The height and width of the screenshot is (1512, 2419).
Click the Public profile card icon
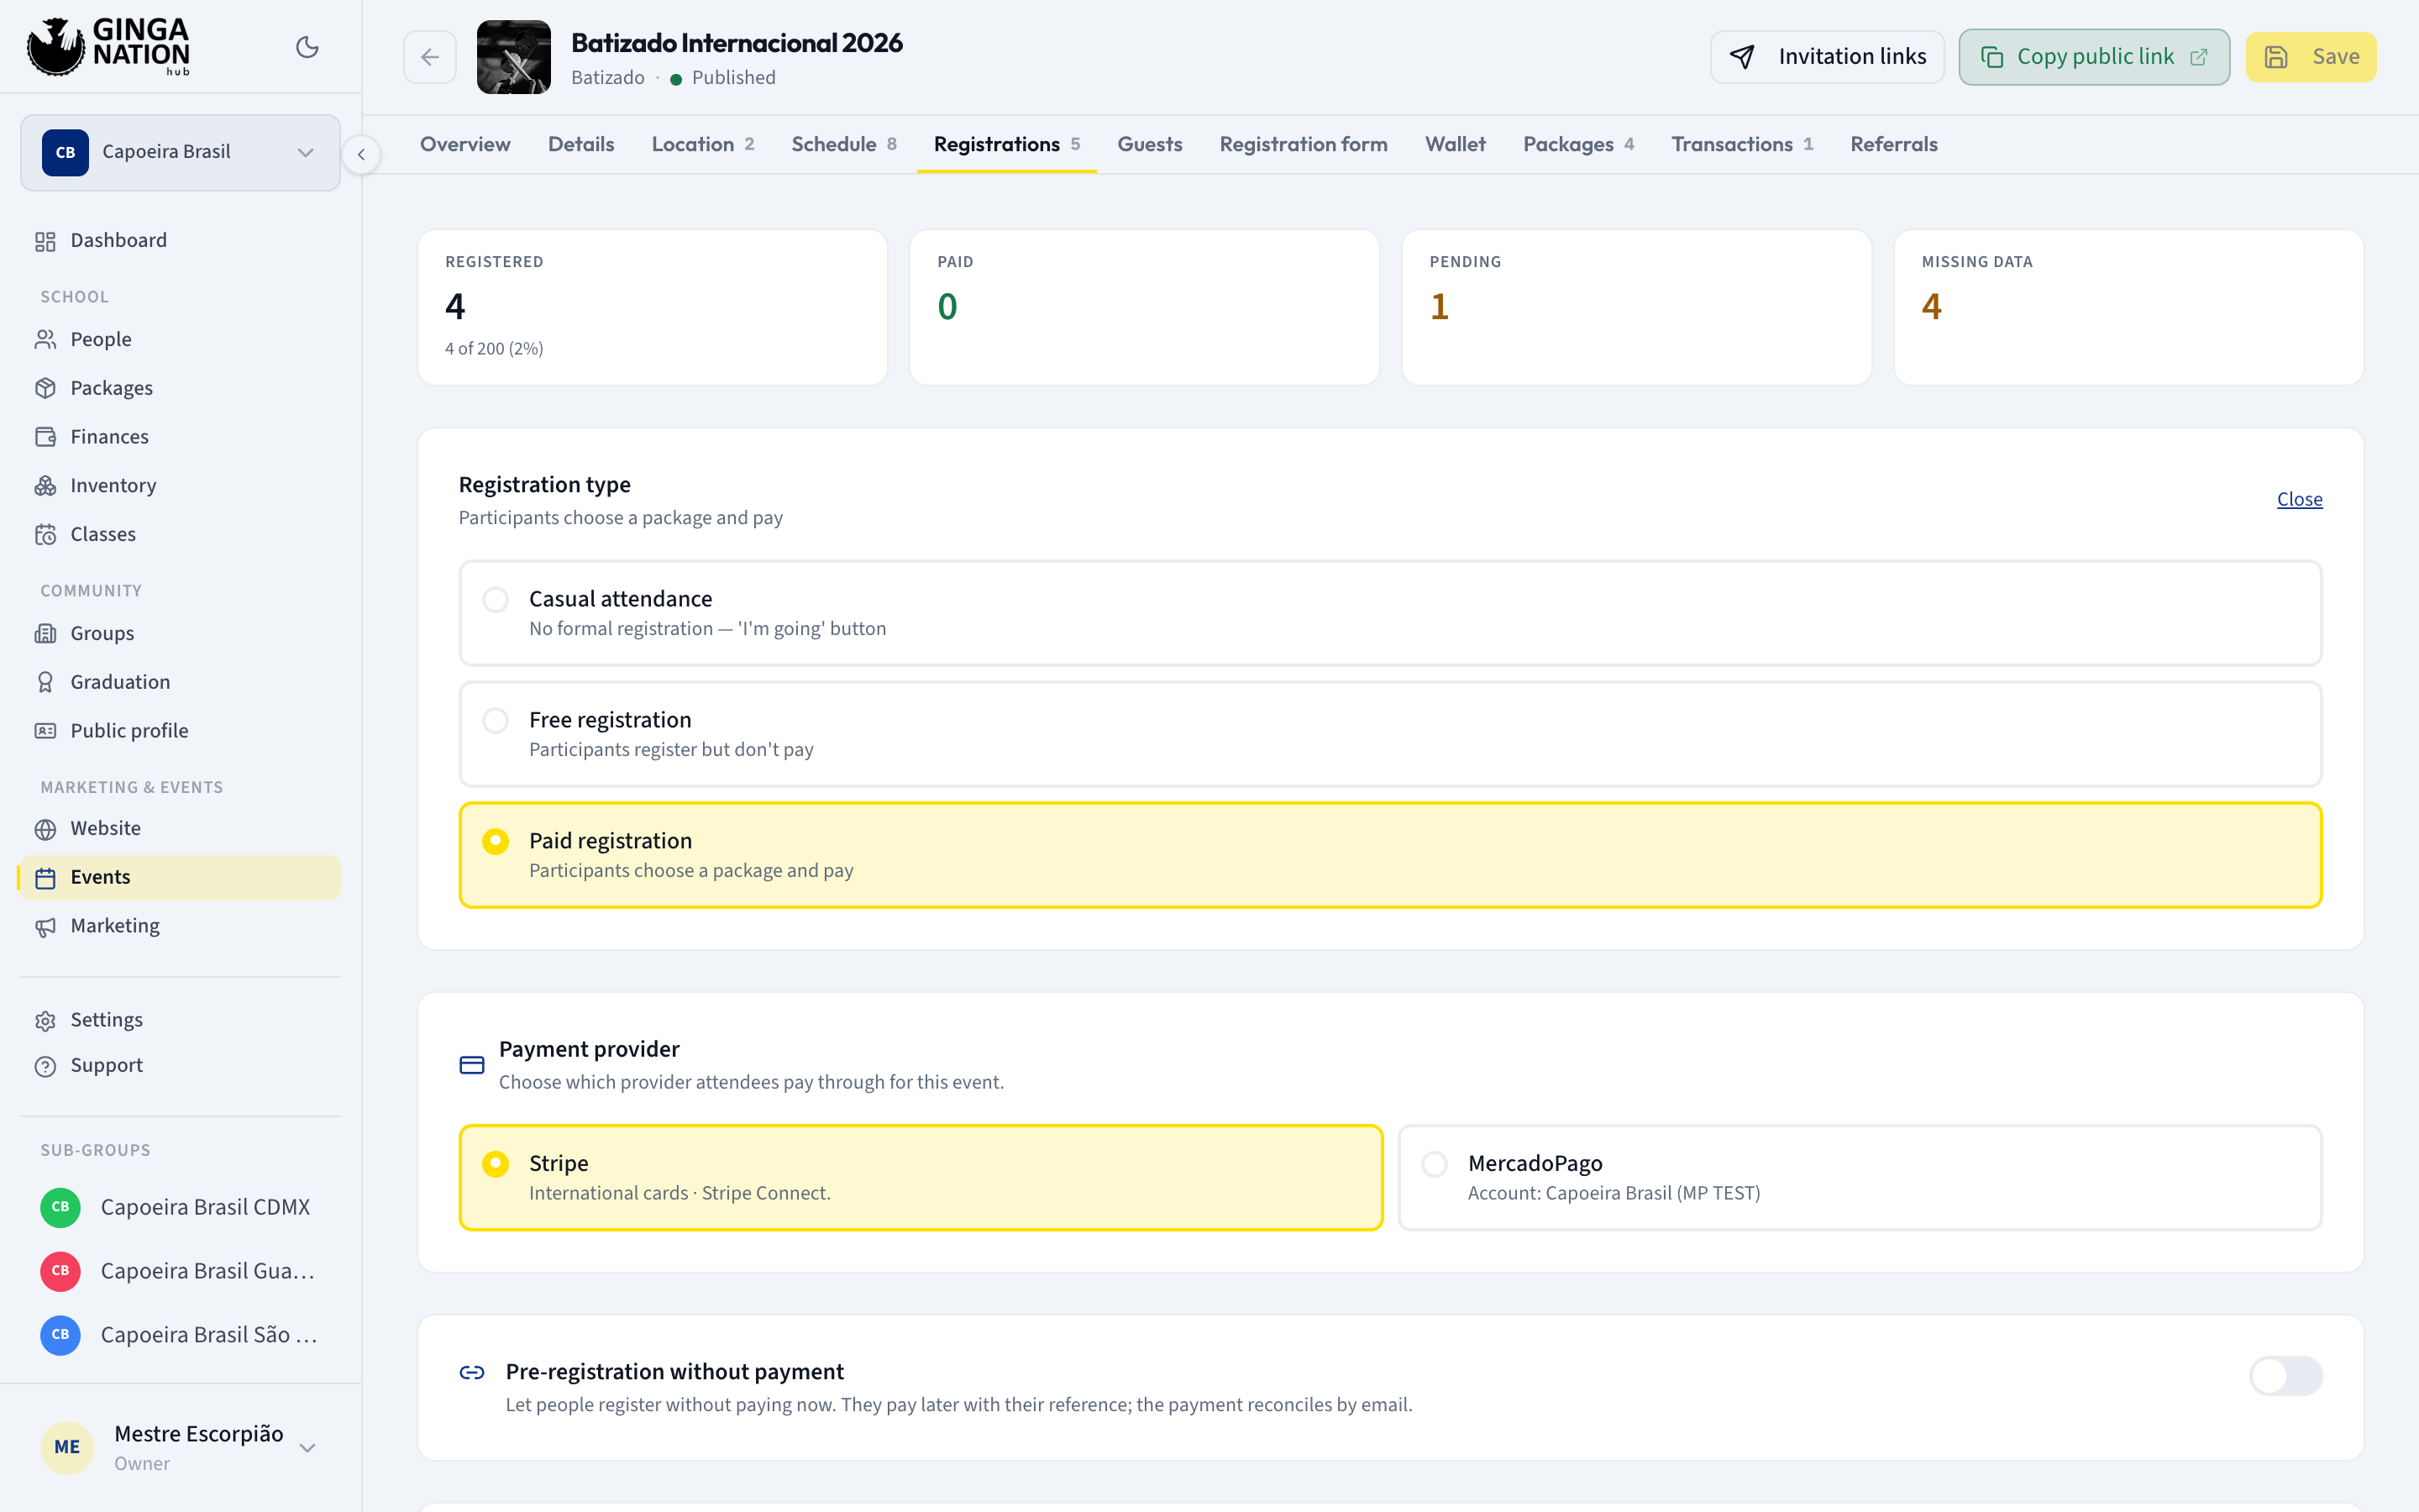tap(45, 731)
